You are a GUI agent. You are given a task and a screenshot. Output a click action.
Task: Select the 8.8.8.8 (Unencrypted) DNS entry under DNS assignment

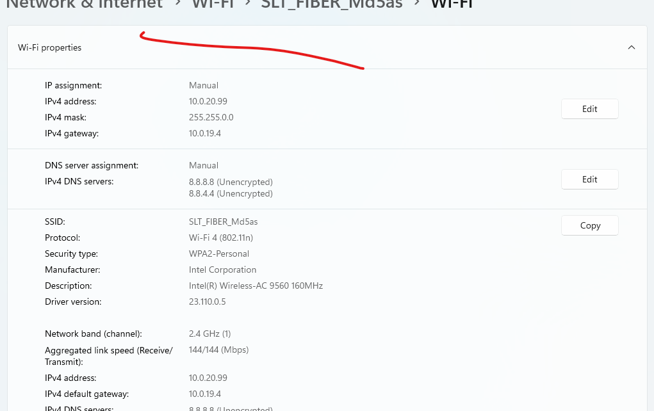(x=231, y=182)
